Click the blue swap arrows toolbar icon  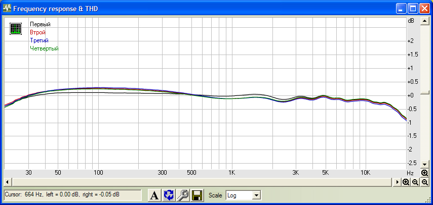169,195
